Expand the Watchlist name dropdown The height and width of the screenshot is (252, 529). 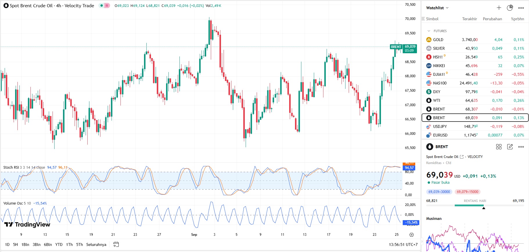(437, 8)
